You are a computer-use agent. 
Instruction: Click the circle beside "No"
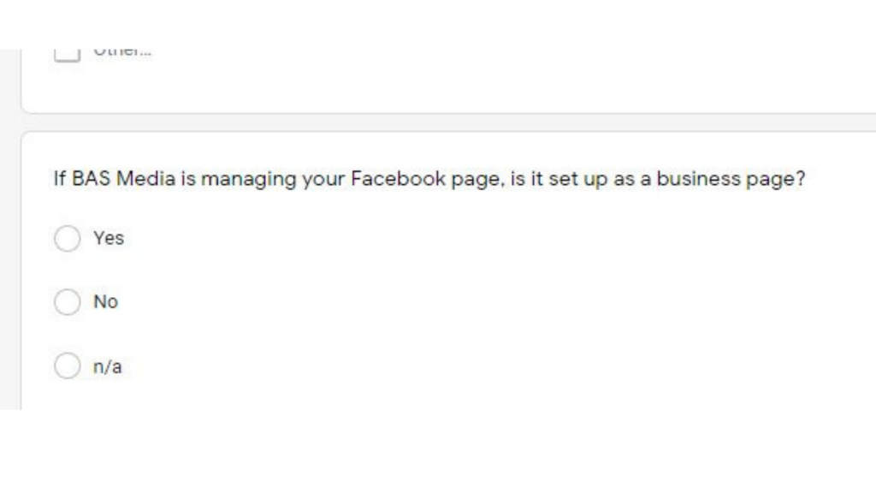pyautogui.click(x=68, y=302)
